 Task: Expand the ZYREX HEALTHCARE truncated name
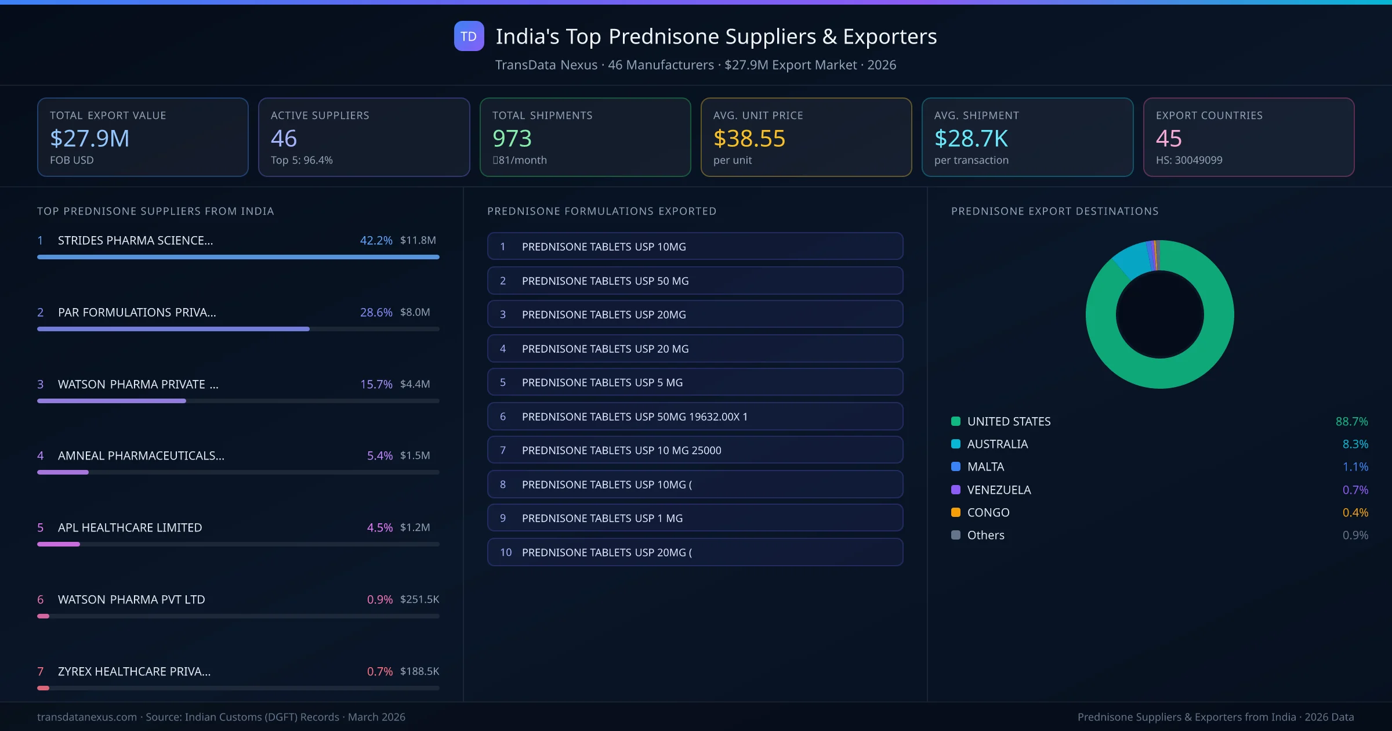click(x=134, y=671)
